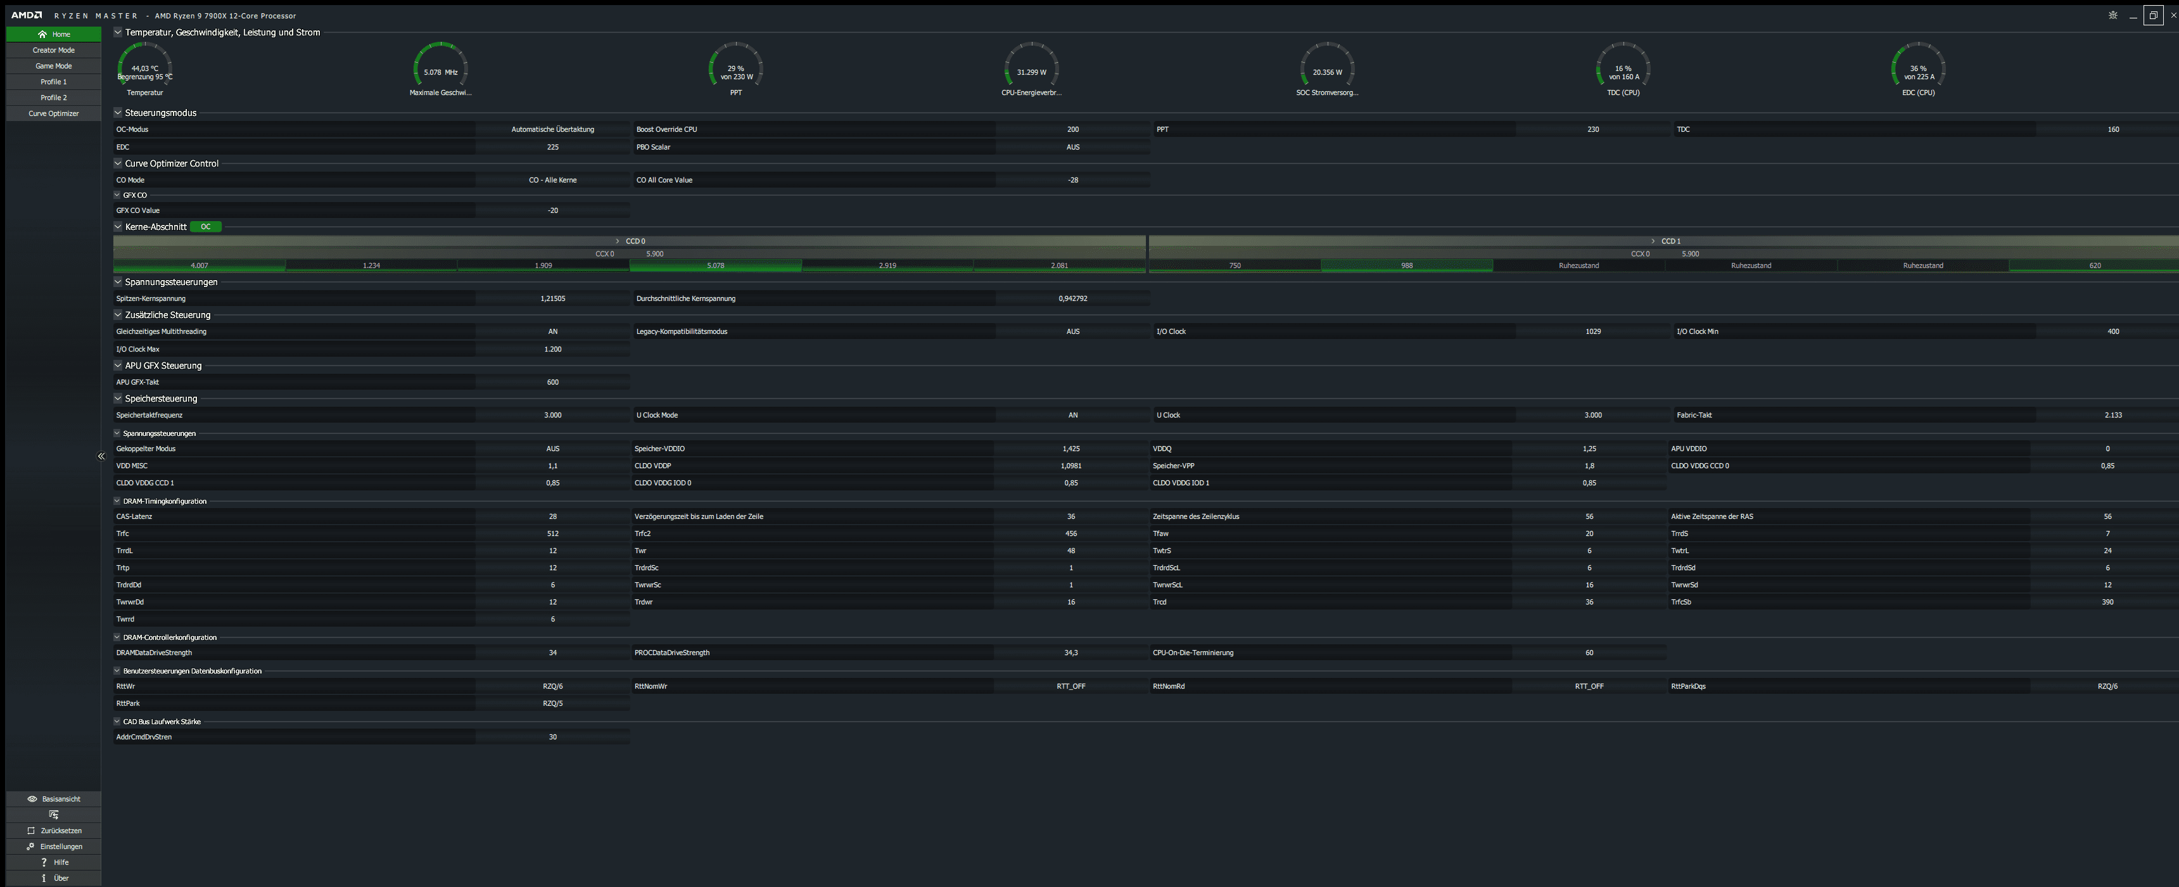
Task: Collapse the Curve Optimizer Control section
Action: point(118,163)
